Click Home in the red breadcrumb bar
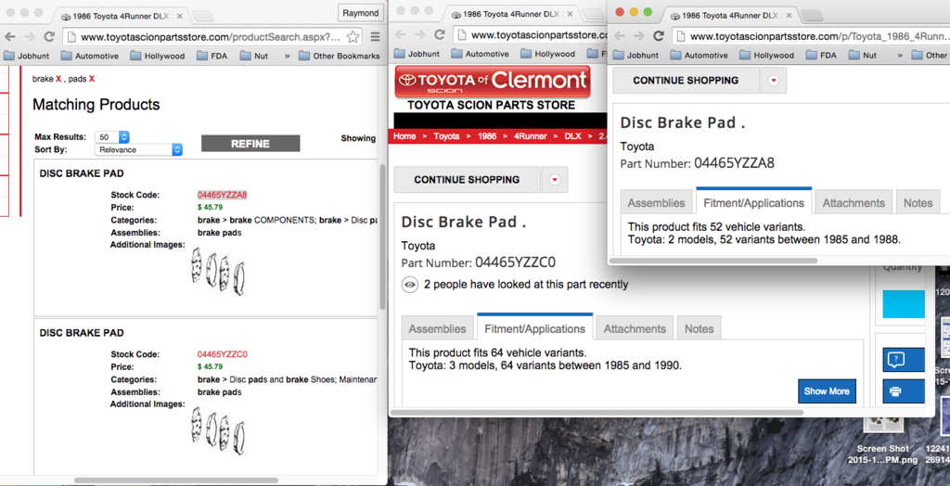950x486 pixels. tap(404, 136)
